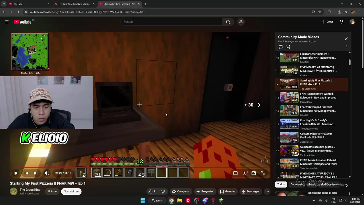Open The Grass King channel name link

(x=30, y=190)
